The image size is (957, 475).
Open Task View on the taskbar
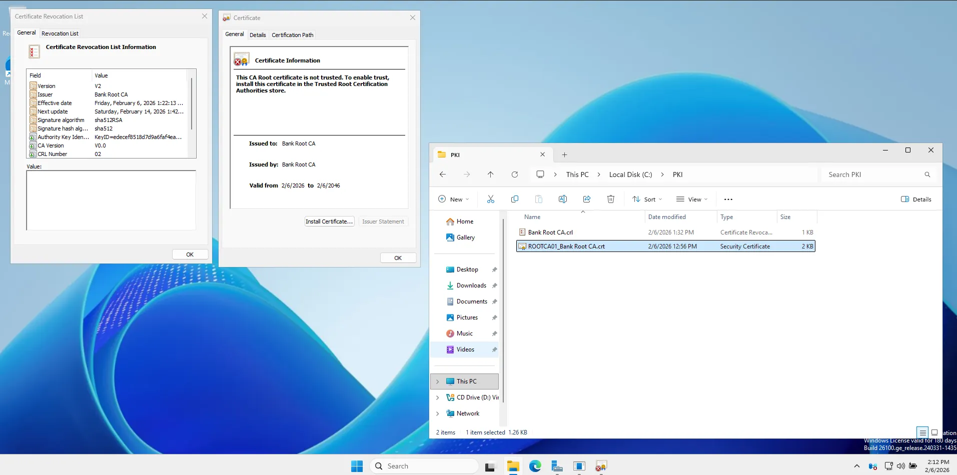pyautogui.click(x=490, y=466)
